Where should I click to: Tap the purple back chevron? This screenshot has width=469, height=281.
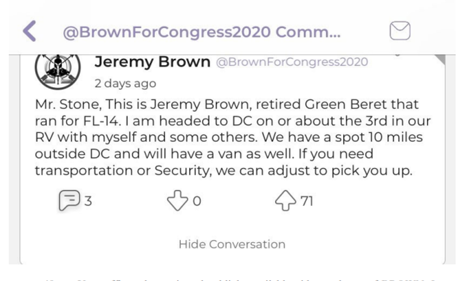tap(30, 31)
